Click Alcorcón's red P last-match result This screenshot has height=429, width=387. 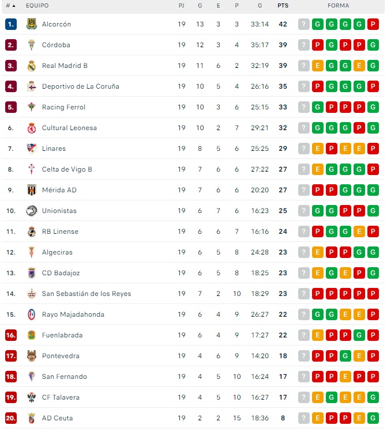click(373, 24)
